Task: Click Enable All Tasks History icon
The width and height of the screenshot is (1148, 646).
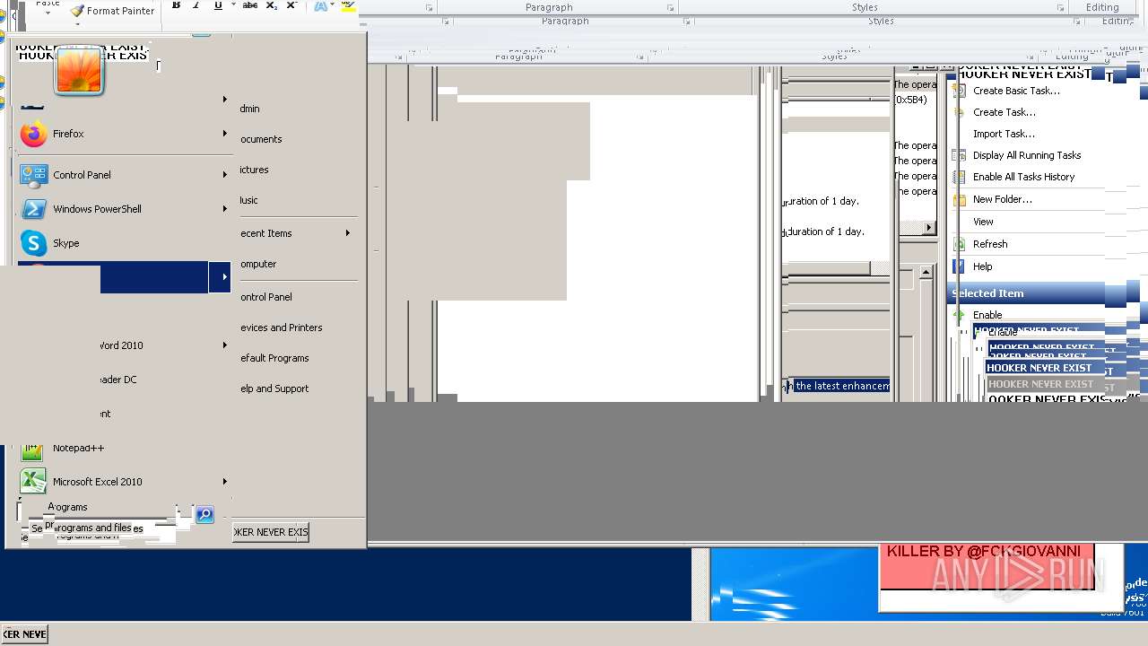Action: 959,177
